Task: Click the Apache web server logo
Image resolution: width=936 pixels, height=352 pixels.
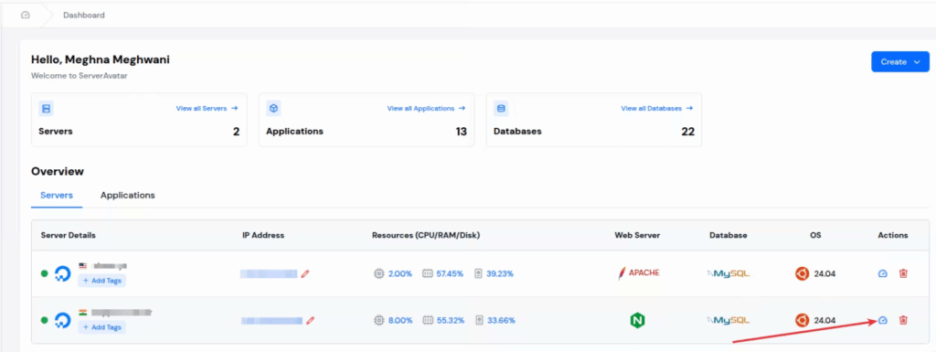Action: point(638,272)
